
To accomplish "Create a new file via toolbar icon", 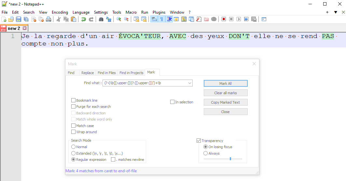I will tap(4, 19).
